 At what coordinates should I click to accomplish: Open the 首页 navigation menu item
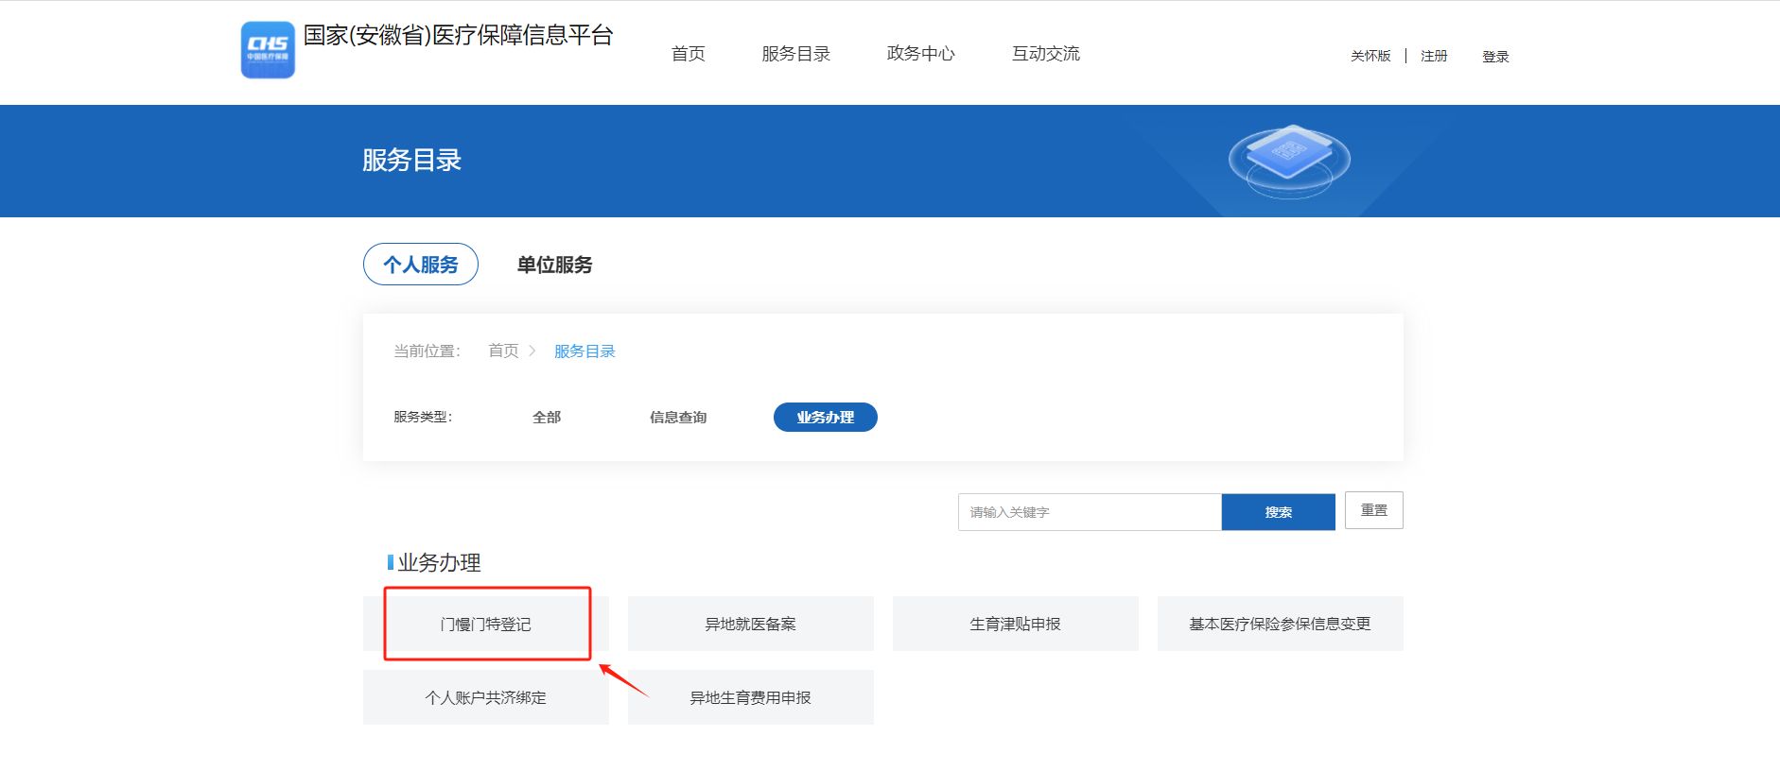tap(688, 54)
